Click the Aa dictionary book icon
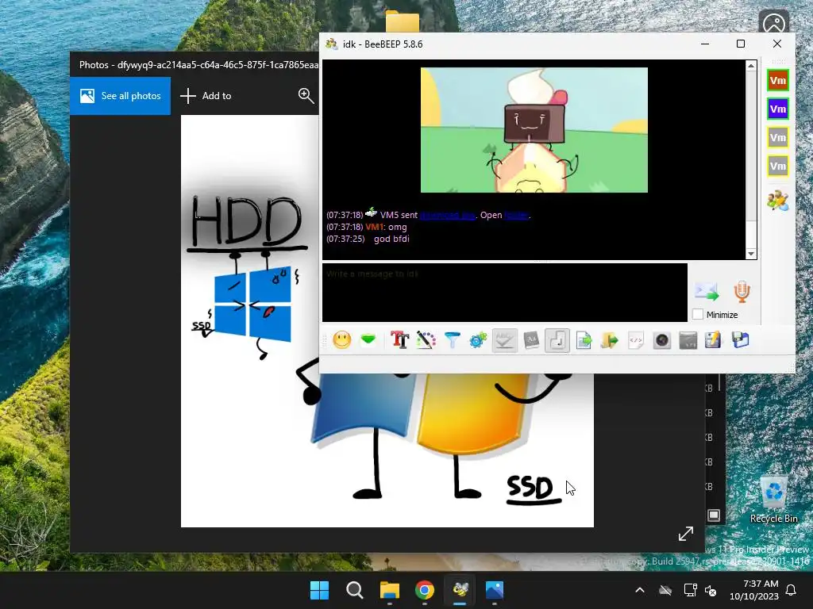Viewport: 813px width, 609px height. pyautogui.click(x=531, y=340)
